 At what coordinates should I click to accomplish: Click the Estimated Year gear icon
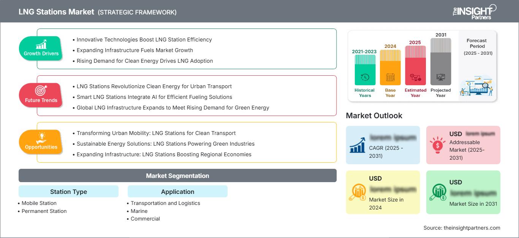415,78
